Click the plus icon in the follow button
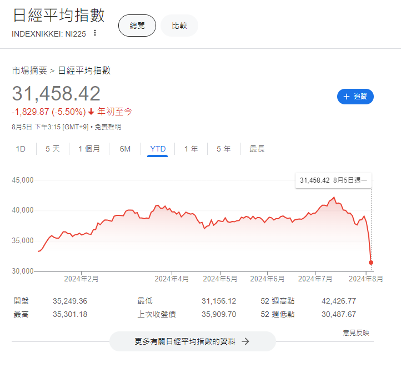 (x=347, y=97)
